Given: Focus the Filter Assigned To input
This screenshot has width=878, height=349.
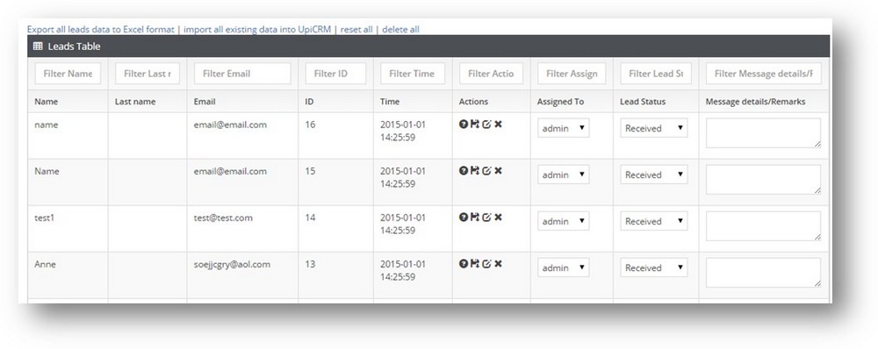Looking at the screenshot, I should (x=572, y=74).
